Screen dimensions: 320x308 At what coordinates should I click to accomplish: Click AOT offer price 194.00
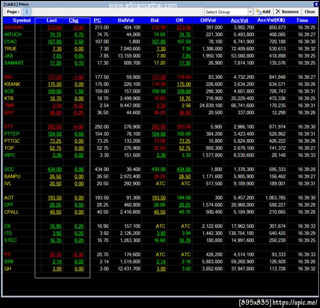point(184,198)
